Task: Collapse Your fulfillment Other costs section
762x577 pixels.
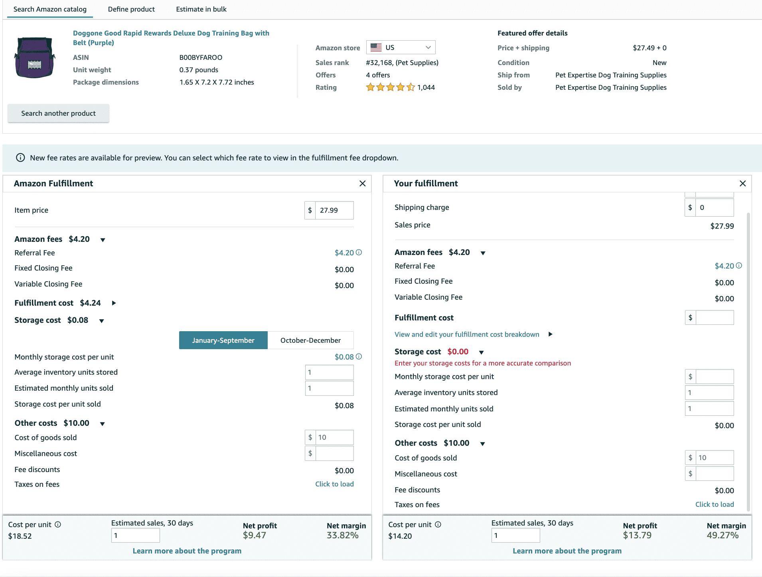Action: tap(482, 444)
